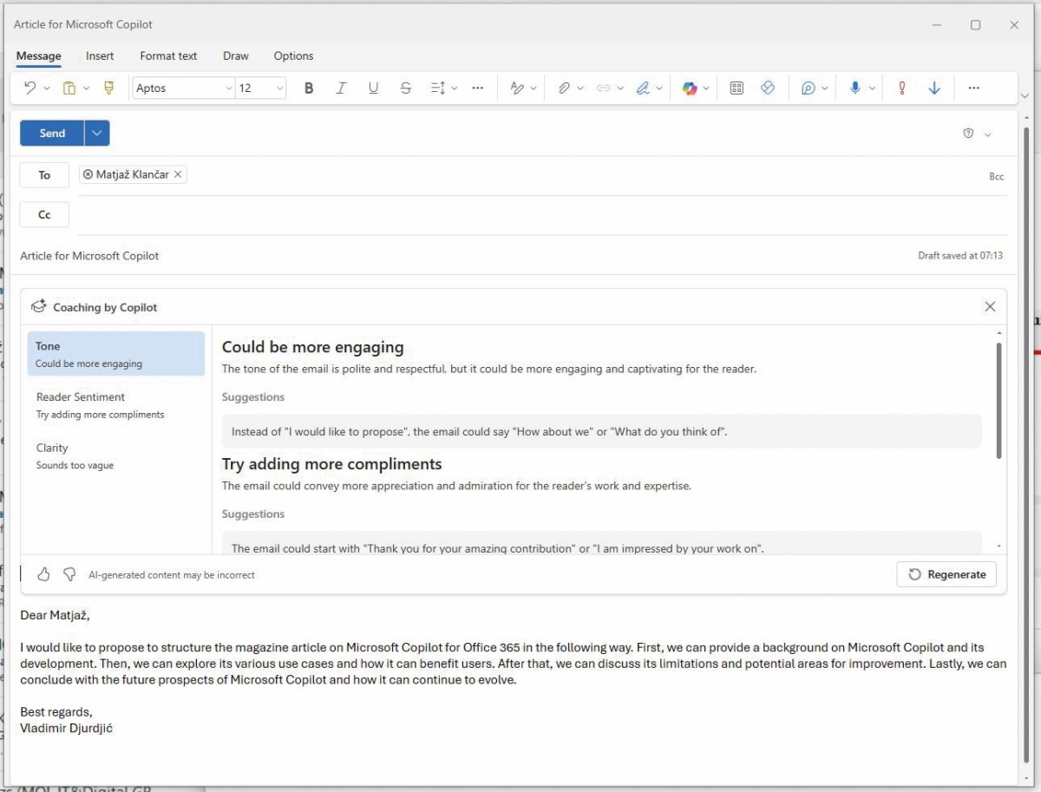Select the Clarity coaching category
Image resolution: width=1041 pixels, height=792 pixels.
click(116, 456)
